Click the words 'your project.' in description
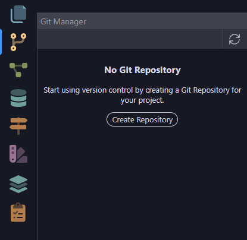Viewport: 247px width, 240px height. [x=142, y=100]
